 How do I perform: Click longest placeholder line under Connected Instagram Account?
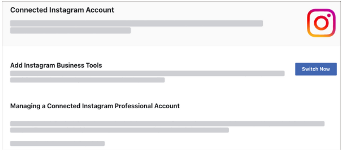136,23
